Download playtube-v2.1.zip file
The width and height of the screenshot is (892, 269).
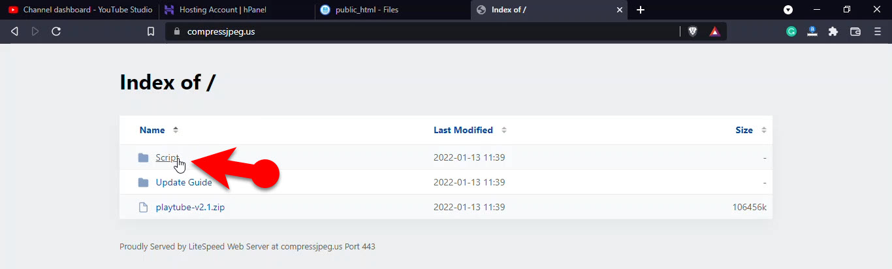pos(190,207)
